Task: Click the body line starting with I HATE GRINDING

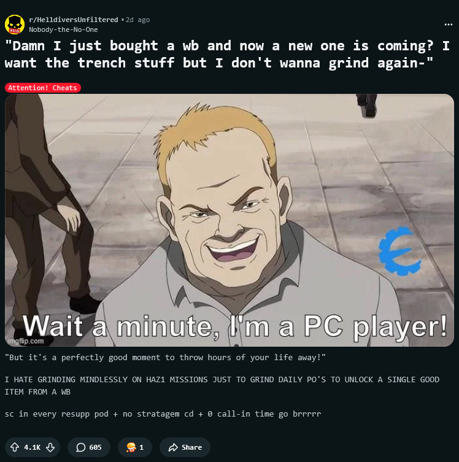Action: tap(222, 385)
